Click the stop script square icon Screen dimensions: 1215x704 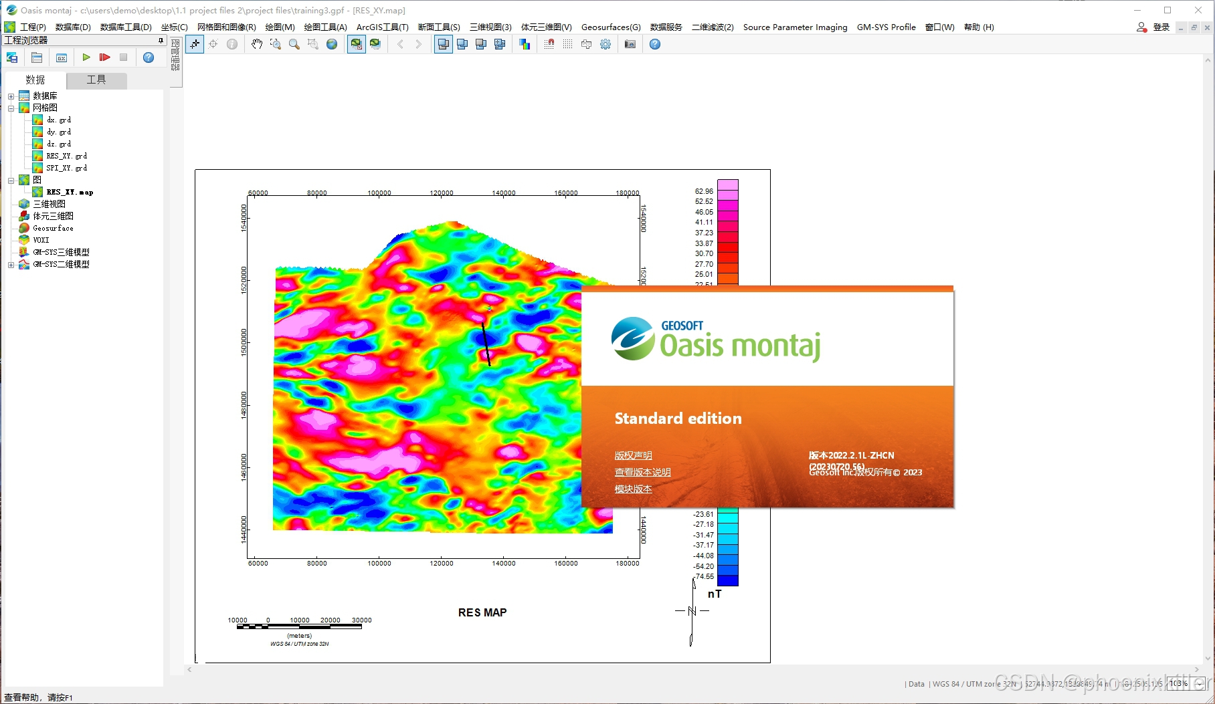tap(123, 57)
